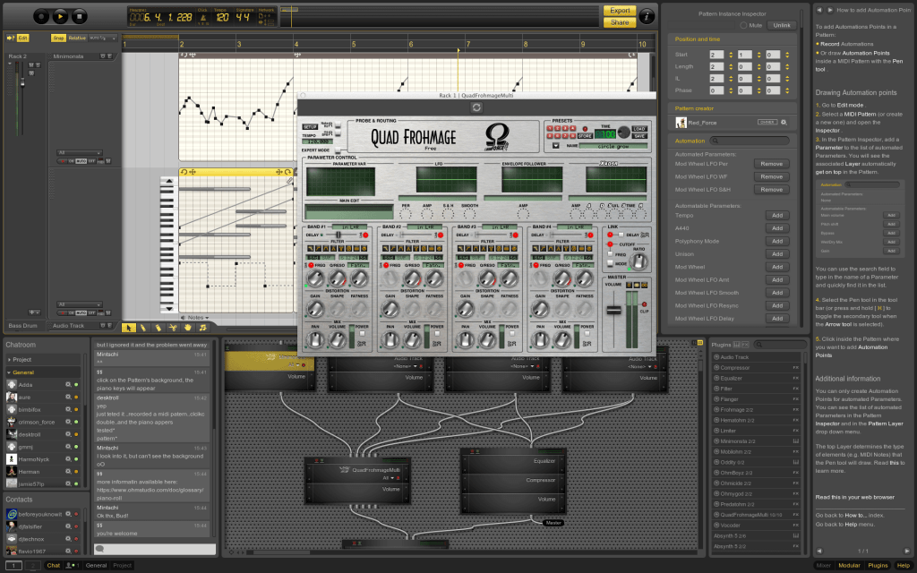Select the Arrow tool above the chatroom

click(129, 328)
